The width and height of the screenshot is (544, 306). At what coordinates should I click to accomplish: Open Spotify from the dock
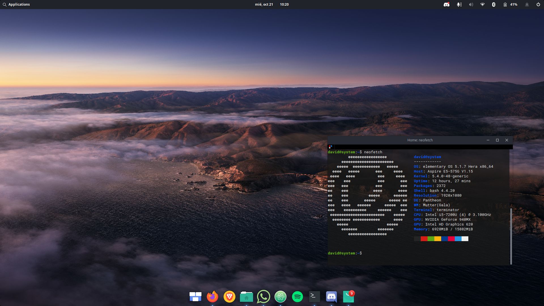click(297, 297)
